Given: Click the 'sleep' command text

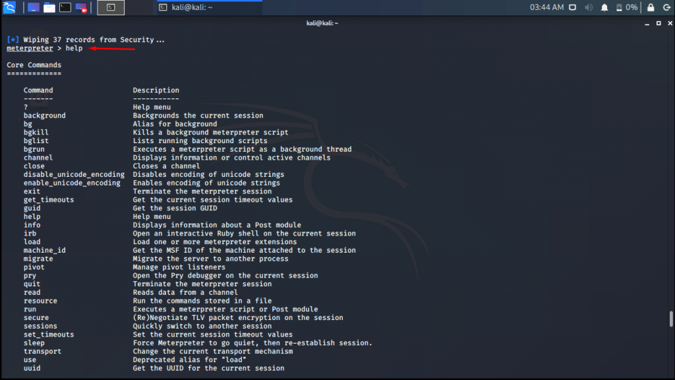Looking at the screenshot, I should [x=34, y=343].
